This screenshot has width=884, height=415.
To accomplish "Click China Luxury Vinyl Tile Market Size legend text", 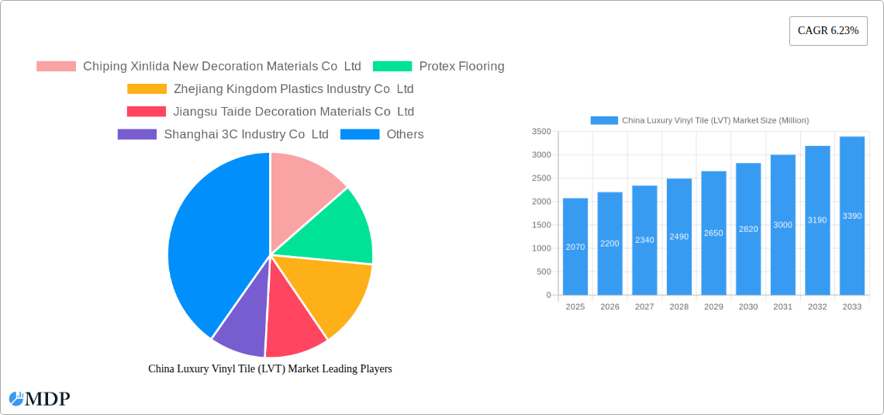I will [716, 121].
